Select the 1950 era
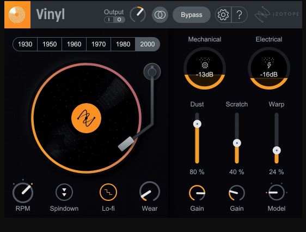This screenshot has width=306, height=232. [x=50, y=44]
